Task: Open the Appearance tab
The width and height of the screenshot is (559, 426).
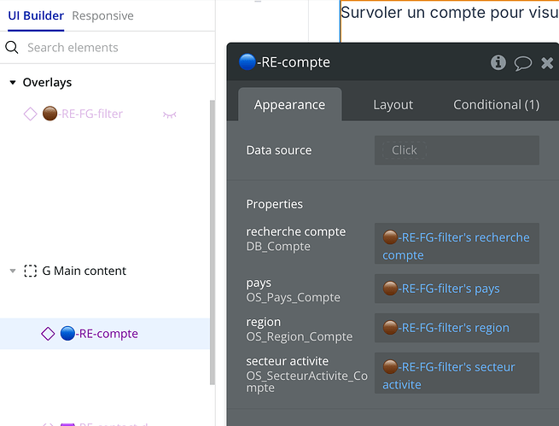Action: [x=290, y=104]
